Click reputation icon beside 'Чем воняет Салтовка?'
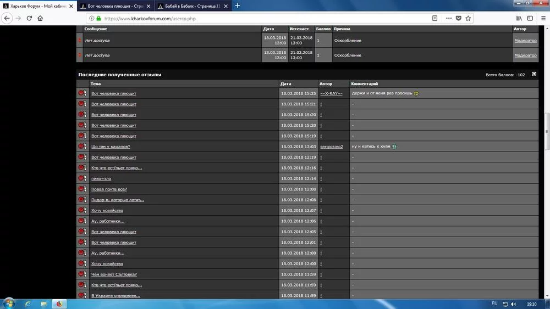 (82, 274)
